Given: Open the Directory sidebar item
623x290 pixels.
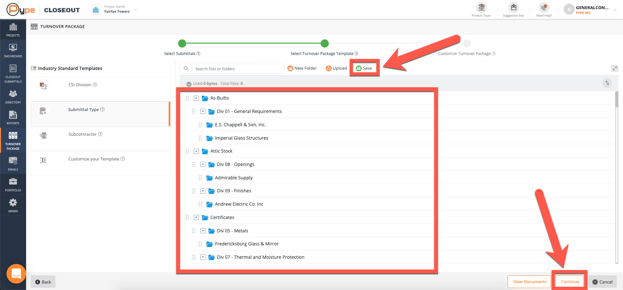Looking at the screenshot, I should (x=13, y=97).
